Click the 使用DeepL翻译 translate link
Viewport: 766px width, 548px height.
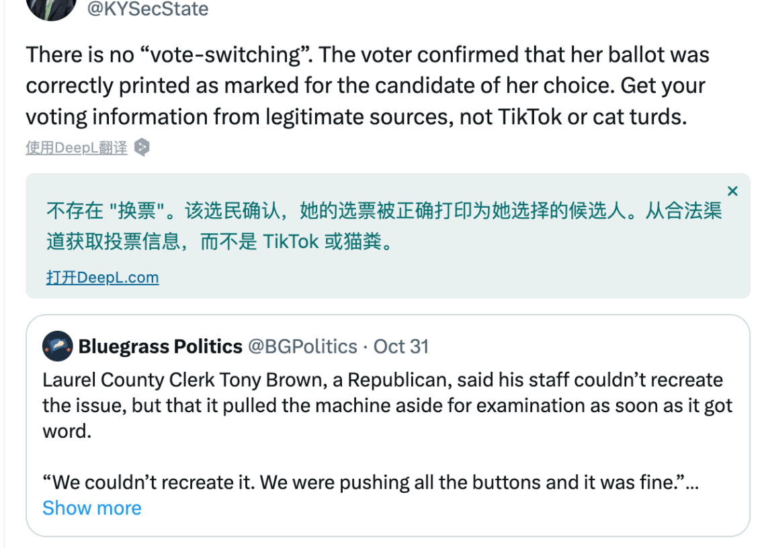click(x=76, y=148)
